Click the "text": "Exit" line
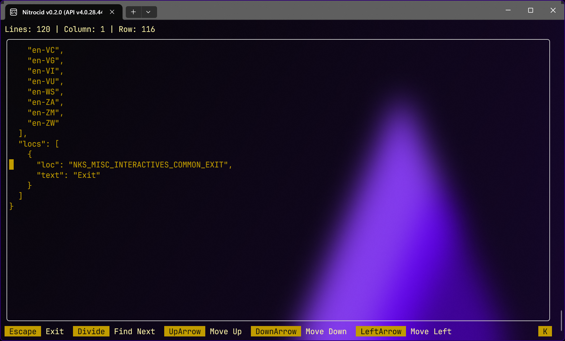 click(x=68, y=175)
